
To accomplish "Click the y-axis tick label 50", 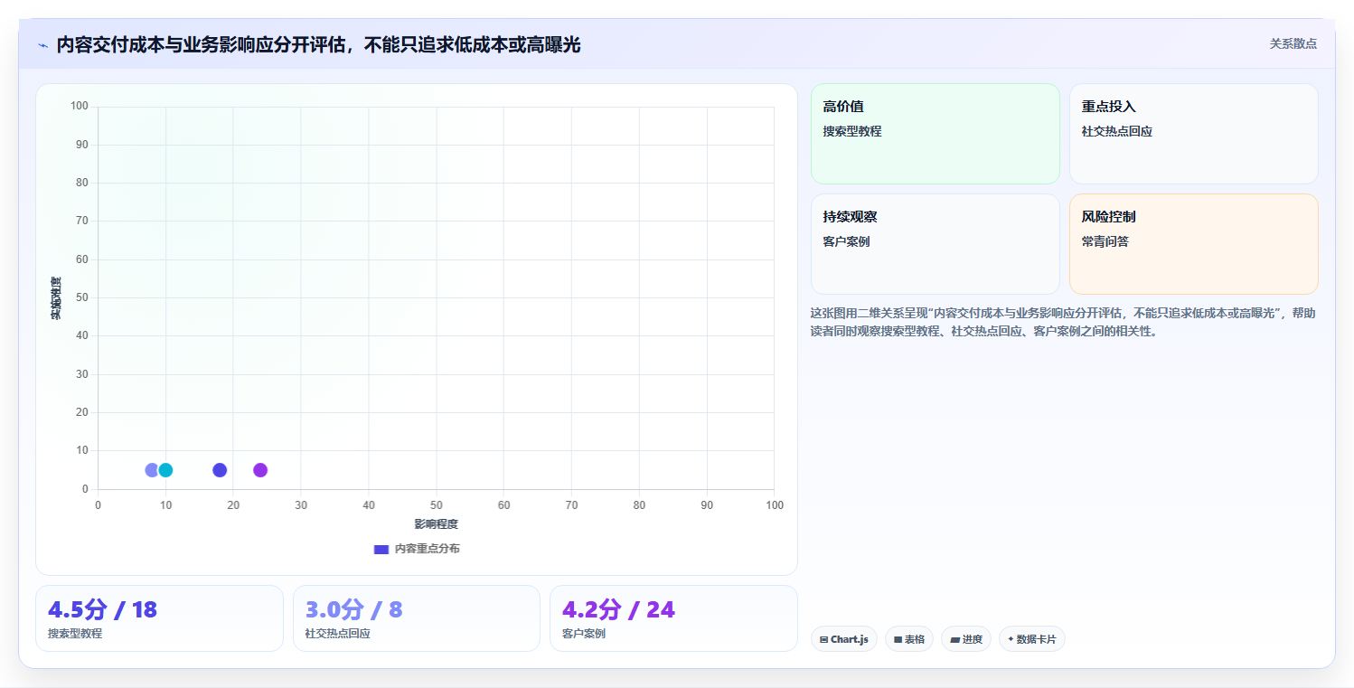I will click(82, 297).
